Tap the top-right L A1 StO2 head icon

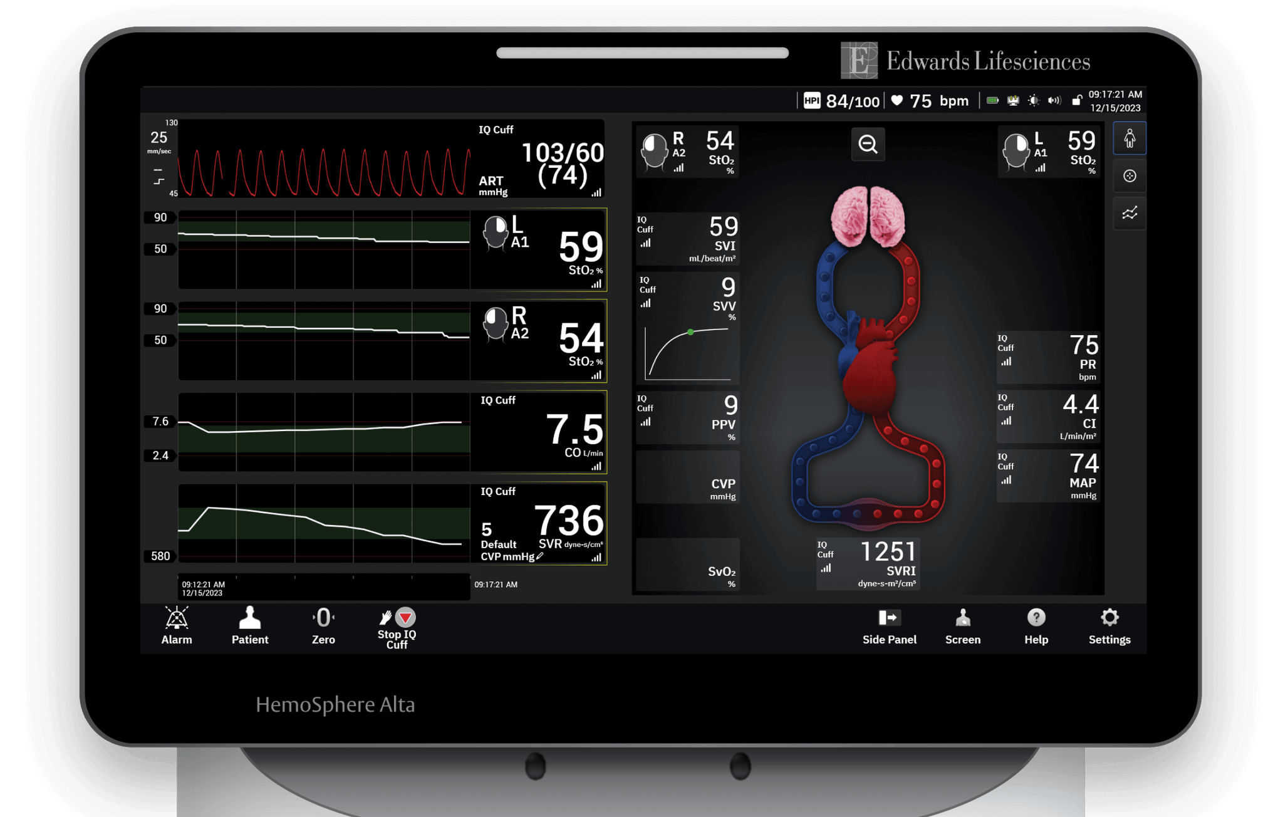pyautogui.click(x=1015, y=151)
